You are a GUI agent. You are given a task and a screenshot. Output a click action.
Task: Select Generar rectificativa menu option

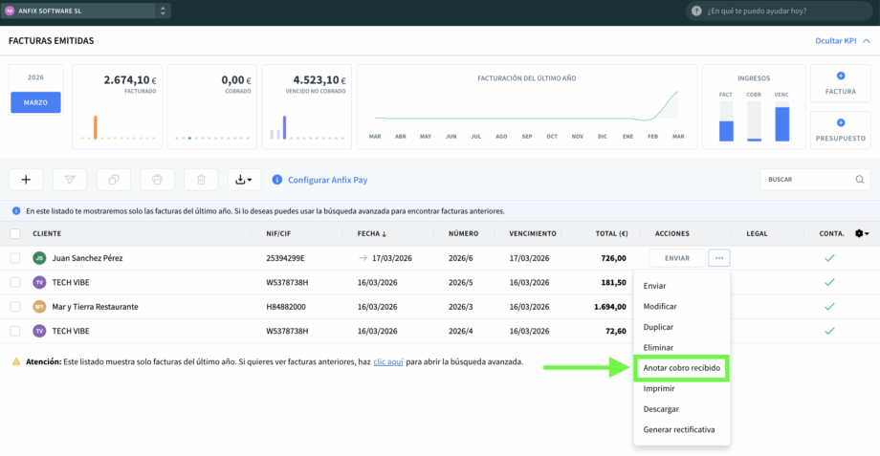(x=679, y=429)
